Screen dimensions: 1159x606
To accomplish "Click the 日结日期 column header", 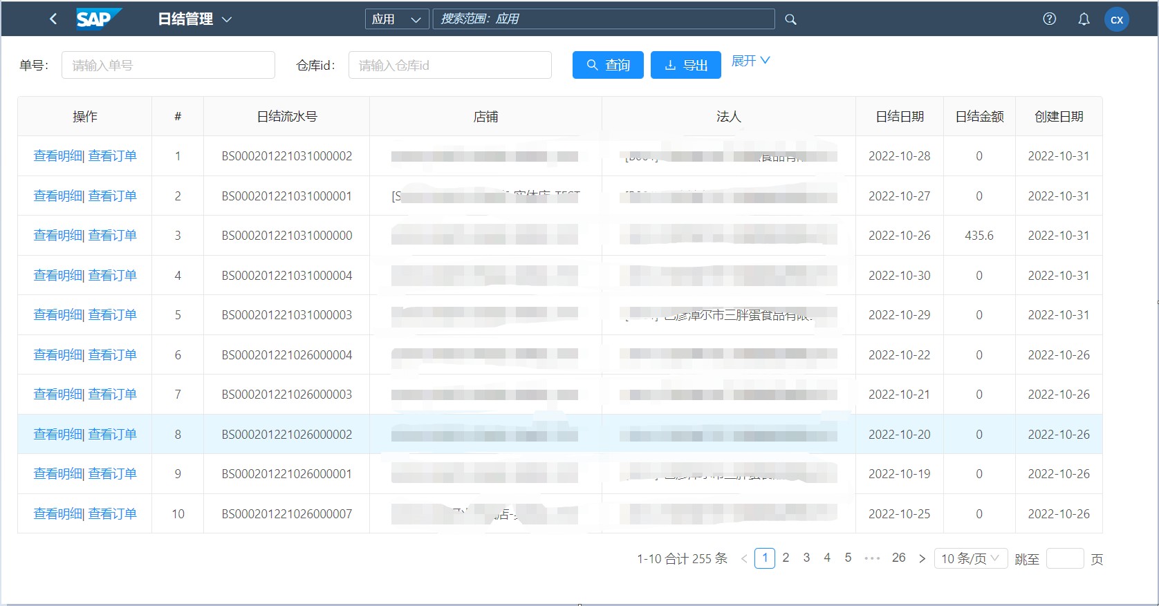I will click(900, 117).
